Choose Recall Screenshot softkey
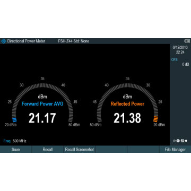Viewport: 191px width, 191px height. 80,150
